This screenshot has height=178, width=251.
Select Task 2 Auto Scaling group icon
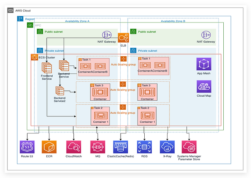coord(123,107)
